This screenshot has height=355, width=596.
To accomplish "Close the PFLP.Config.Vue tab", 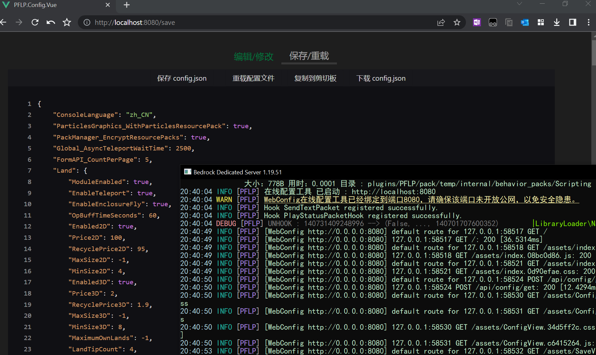I will click(108, 5).
